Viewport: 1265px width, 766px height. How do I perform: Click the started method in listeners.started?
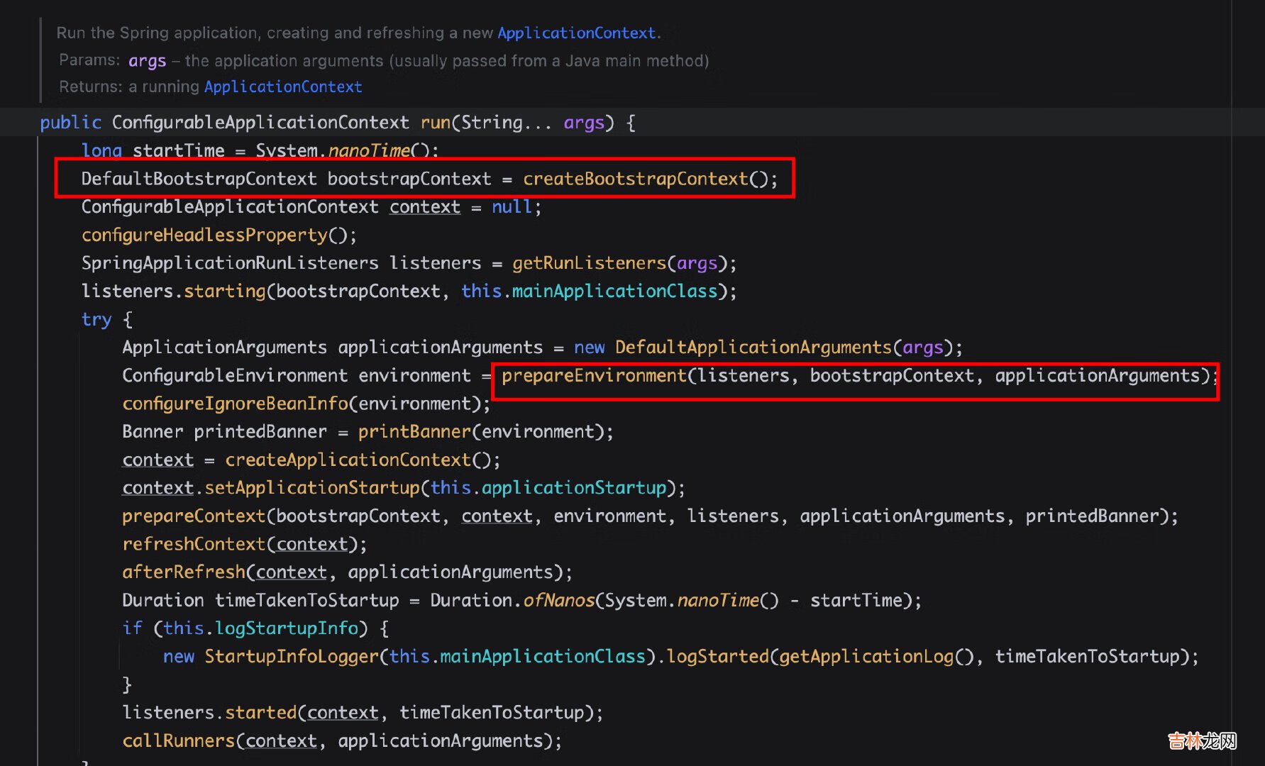point(260,713)
